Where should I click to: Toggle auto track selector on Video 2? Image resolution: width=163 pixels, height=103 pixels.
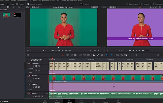pyautogui.click(x=36, y=79)
